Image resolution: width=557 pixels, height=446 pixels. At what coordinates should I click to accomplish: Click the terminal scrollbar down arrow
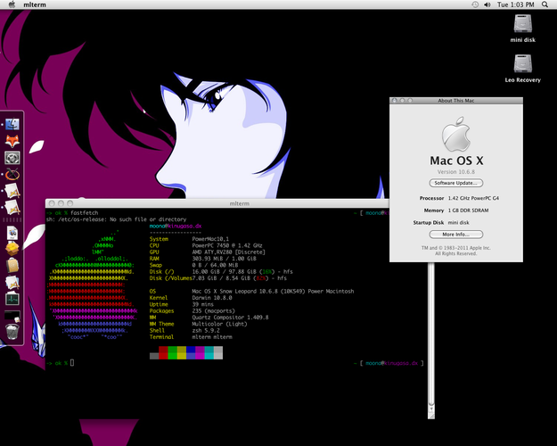431,410
